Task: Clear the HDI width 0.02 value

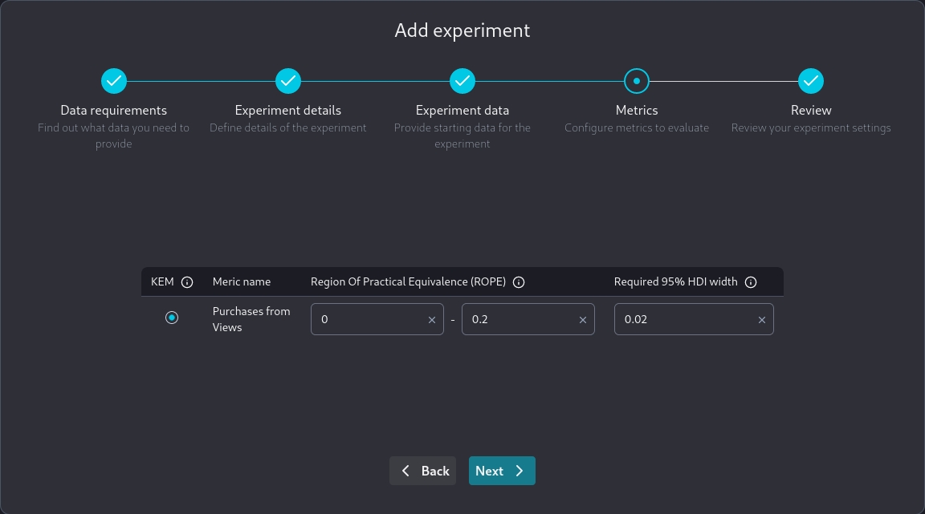Action: pyautogui.click(x=762, y=320)
